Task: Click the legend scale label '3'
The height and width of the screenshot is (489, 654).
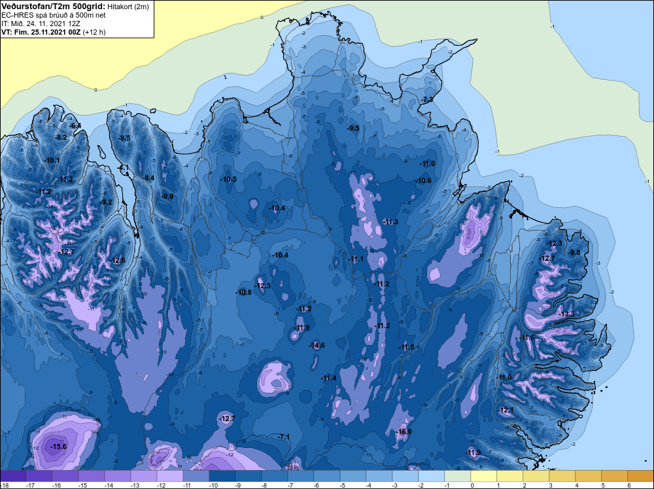Action: pos(551,485)
